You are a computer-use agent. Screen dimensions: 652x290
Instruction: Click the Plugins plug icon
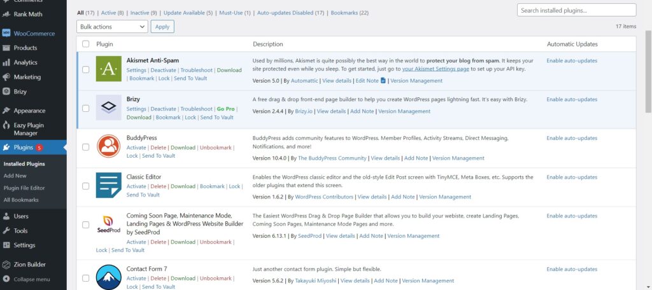click(x=6, y=148)
